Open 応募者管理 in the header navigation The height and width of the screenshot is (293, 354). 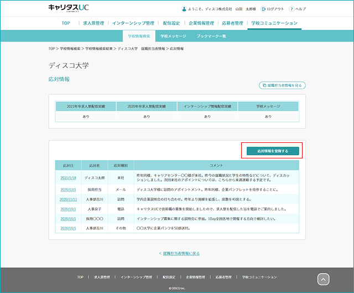coord(232,23)
